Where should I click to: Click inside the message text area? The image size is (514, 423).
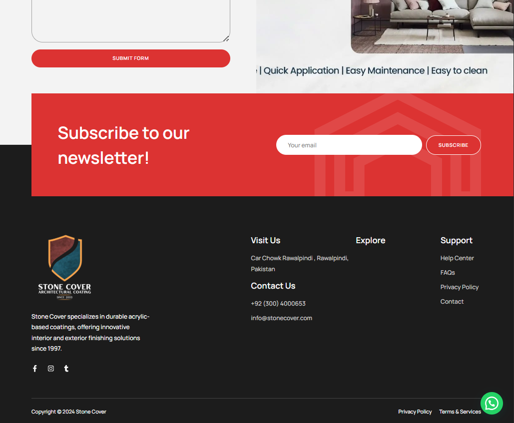[130, 20]
